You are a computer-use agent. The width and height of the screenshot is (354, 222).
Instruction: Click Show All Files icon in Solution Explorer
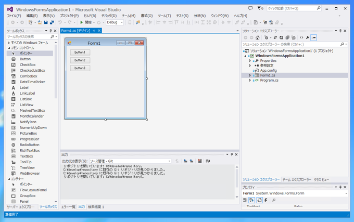(293, 37)
